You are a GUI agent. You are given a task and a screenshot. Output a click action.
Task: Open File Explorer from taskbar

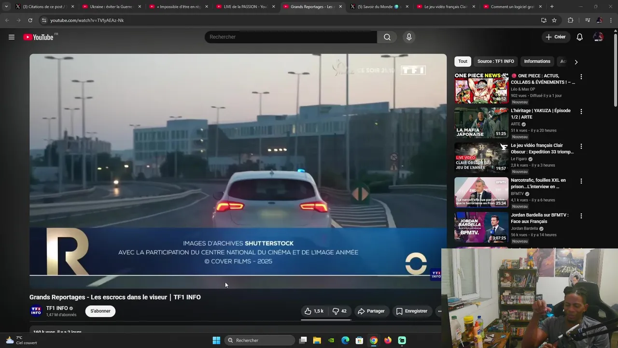pos(317,340)
